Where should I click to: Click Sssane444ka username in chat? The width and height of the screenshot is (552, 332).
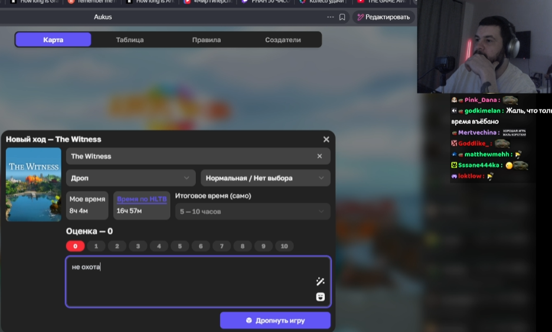(x=478, y=165)
